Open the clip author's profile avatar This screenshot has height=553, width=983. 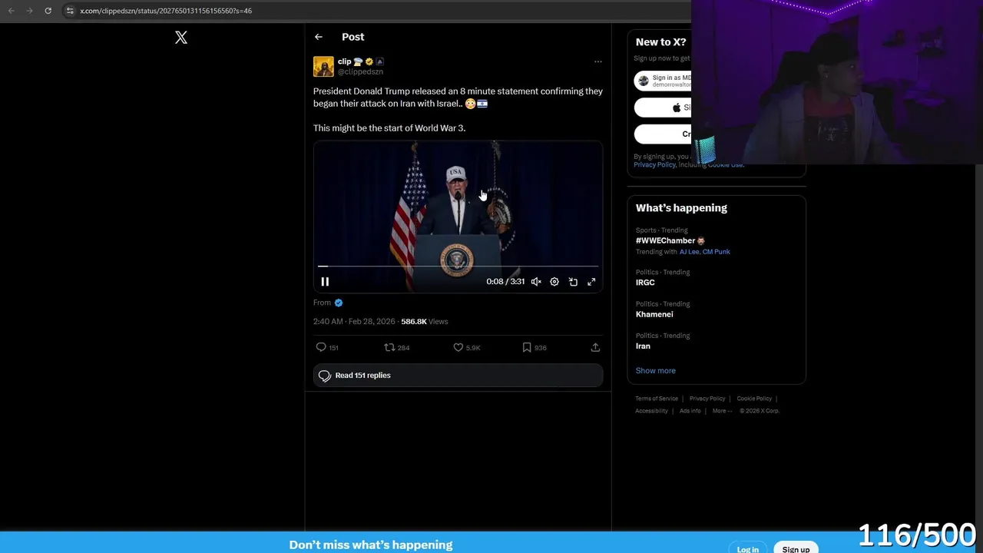[323, 66]
